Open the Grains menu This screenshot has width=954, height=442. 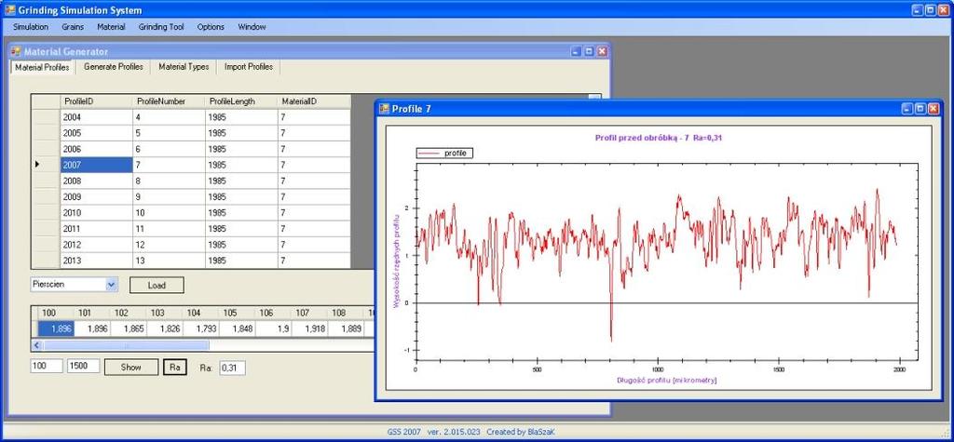(73, 27)
